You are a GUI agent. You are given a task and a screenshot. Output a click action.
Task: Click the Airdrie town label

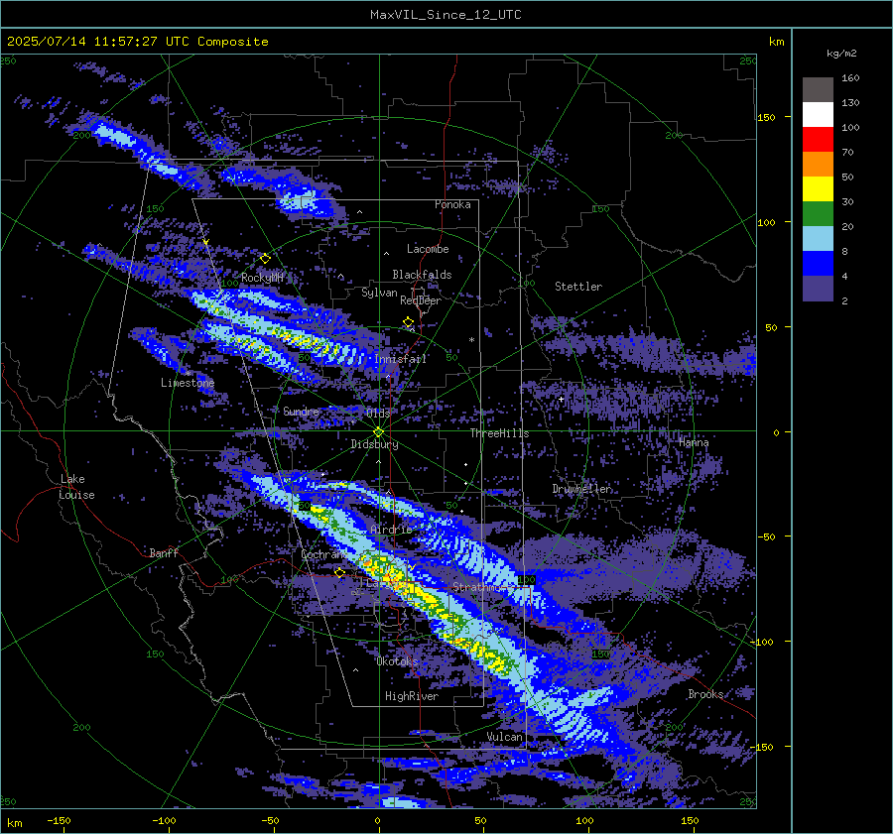pos(391,530)
